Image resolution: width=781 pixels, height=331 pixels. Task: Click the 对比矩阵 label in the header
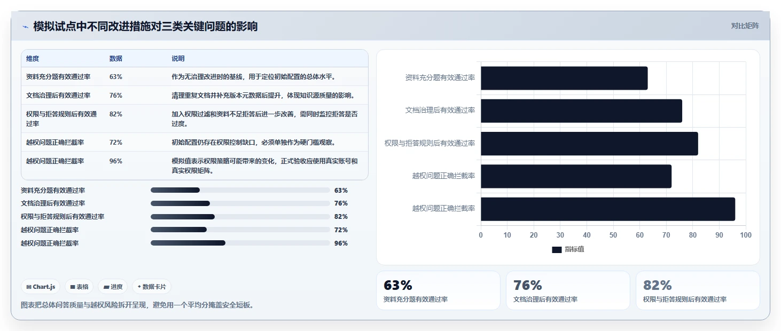745,26
